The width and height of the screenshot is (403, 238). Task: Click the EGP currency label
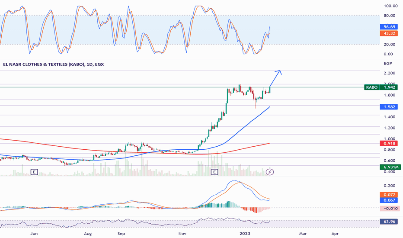coord(387,64)
